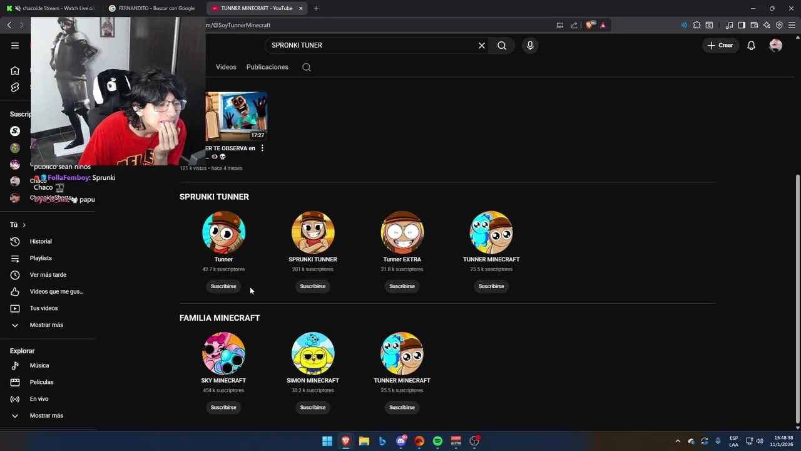Subscribe to Tunner EXTRA channel
Viewport: 801px width, 451px height.
point(402,286)
